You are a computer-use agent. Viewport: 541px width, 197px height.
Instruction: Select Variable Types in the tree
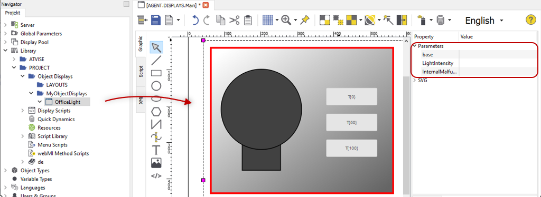point(36,179)
